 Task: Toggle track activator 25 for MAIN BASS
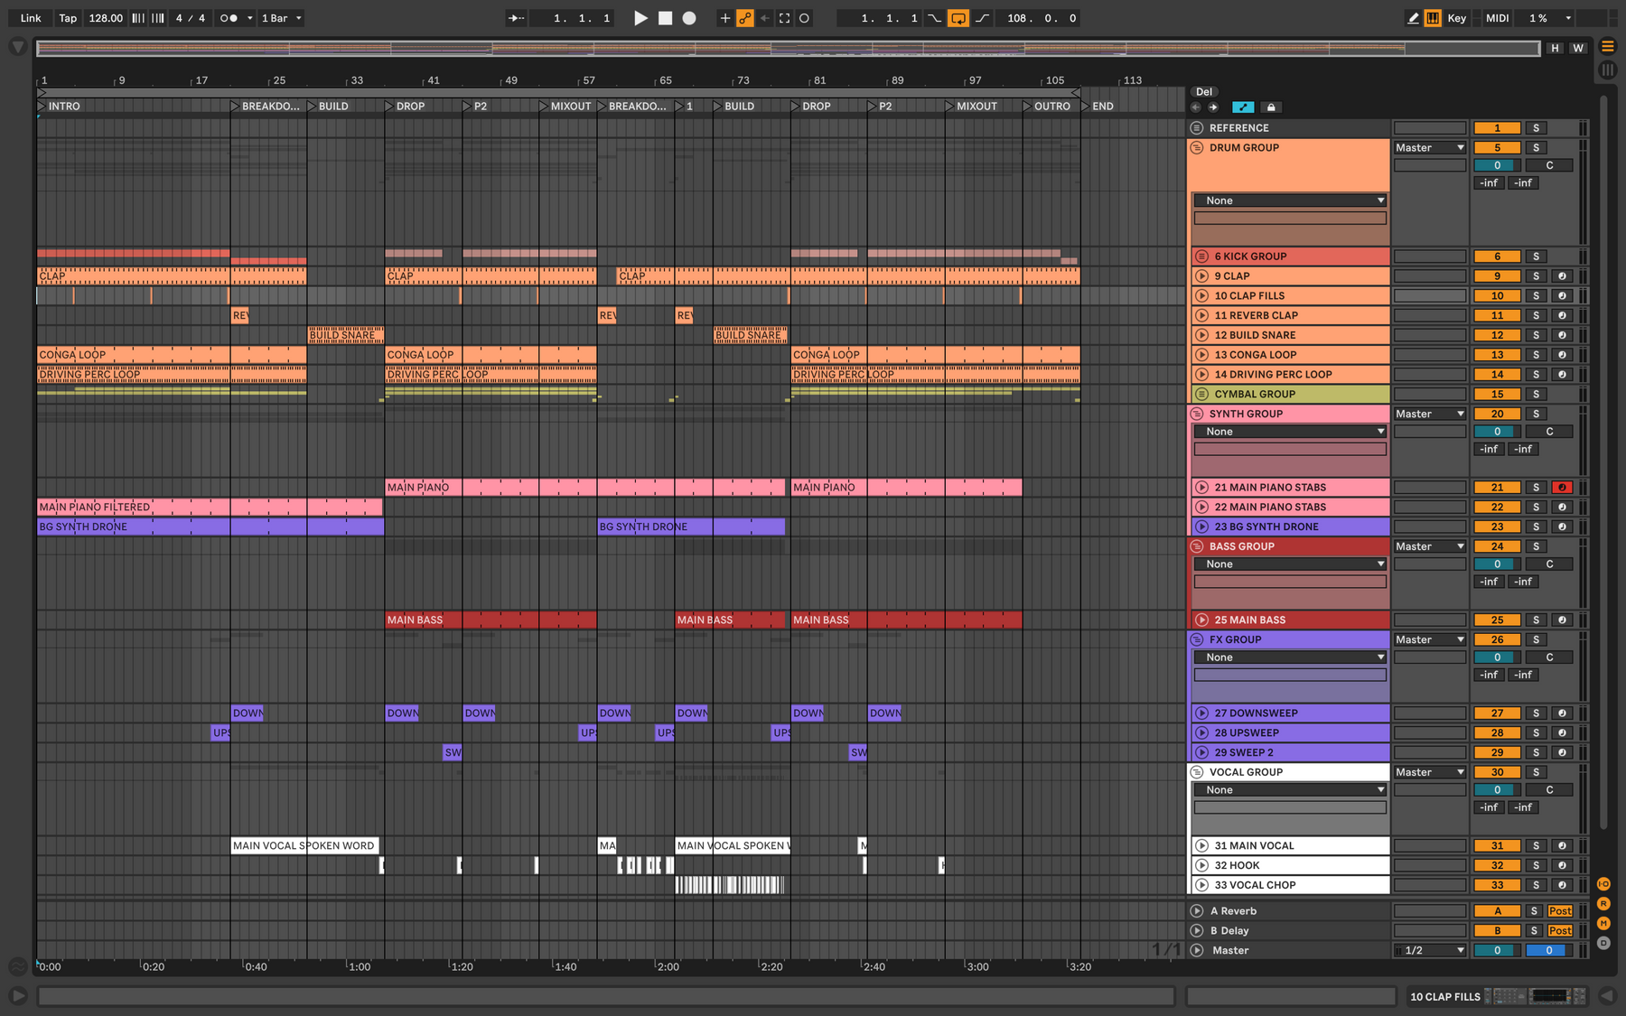[1497, 620]
